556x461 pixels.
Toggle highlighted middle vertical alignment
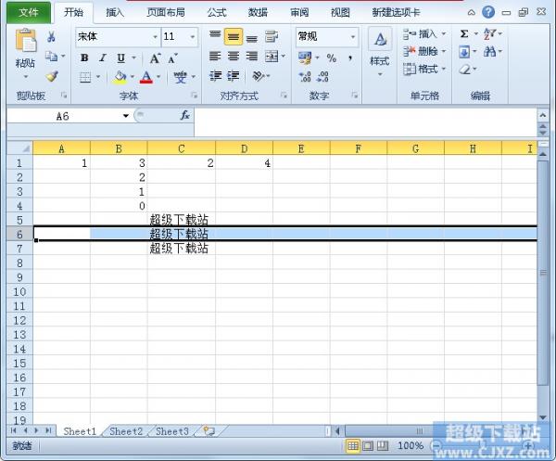pos(234,36)
